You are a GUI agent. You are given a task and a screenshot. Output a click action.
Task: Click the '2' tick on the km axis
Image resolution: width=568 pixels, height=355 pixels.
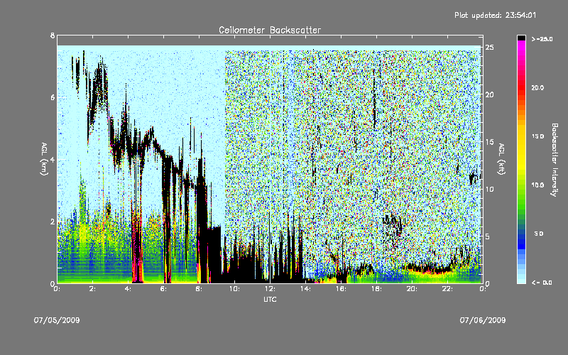[53, 222]
